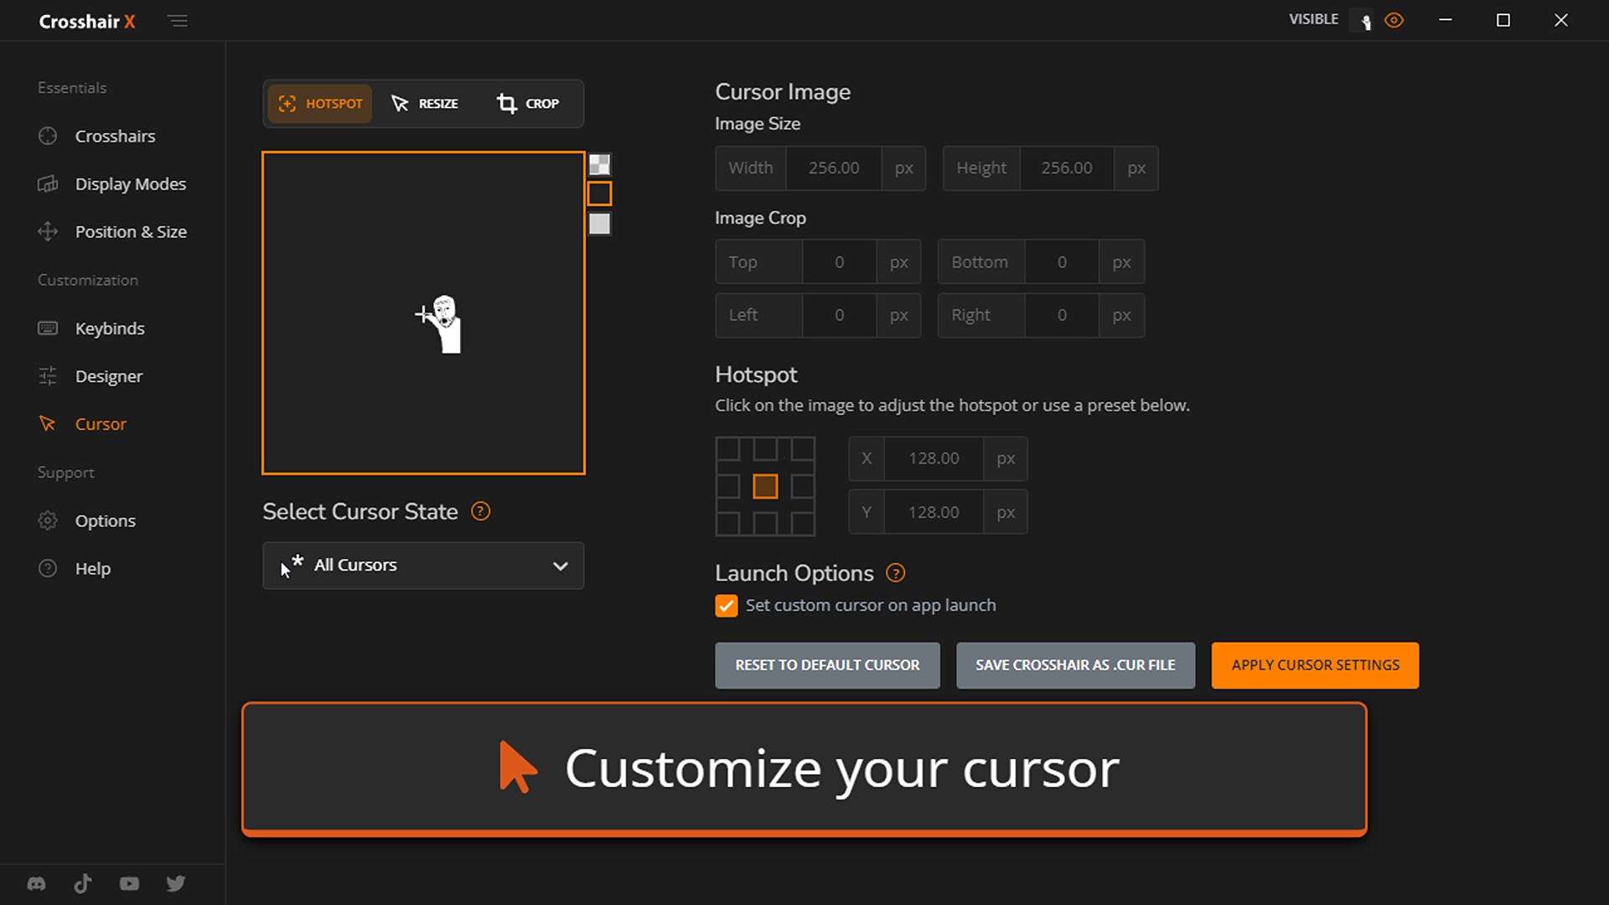Select the center hotspot preset square
Viewport: 1609px width, 905px height.
tap(765, 486)
